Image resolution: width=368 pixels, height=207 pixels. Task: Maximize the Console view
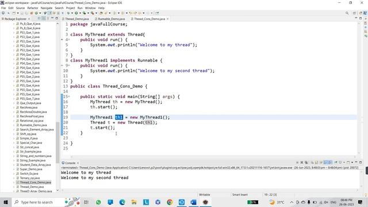click(361, 162)
